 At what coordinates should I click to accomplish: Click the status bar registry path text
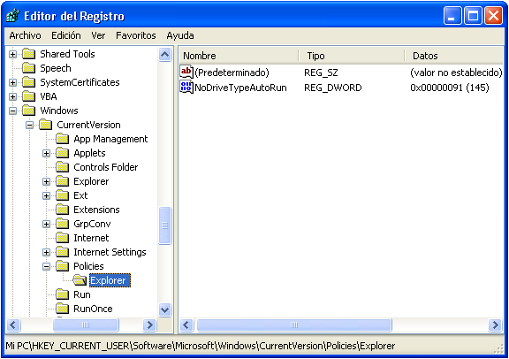pyautogui.click(x=201, y=346)
